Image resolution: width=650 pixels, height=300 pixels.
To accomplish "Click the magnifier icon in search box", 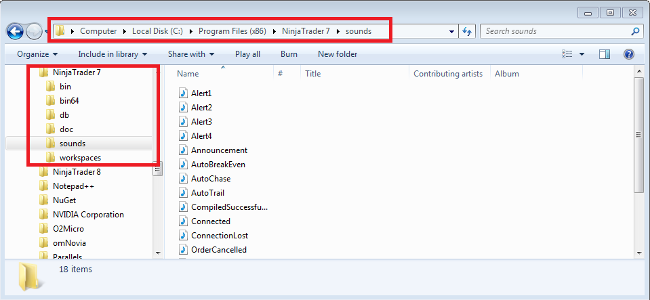I will pos(635,31).
